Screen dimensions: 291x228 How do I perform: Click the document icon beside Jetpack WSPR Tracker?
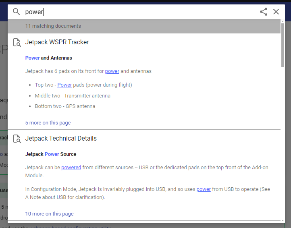click(x=17, y=42)
